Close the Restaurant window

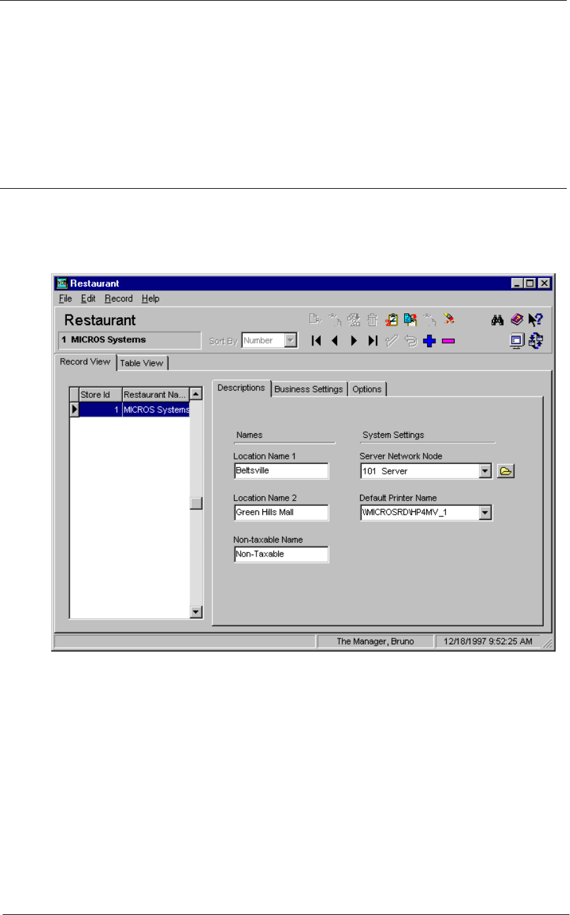pos(544,284)
